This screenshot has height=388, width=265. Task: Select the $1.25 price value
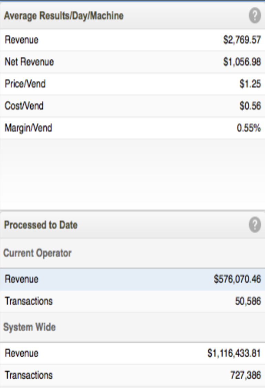coord(250,84)
